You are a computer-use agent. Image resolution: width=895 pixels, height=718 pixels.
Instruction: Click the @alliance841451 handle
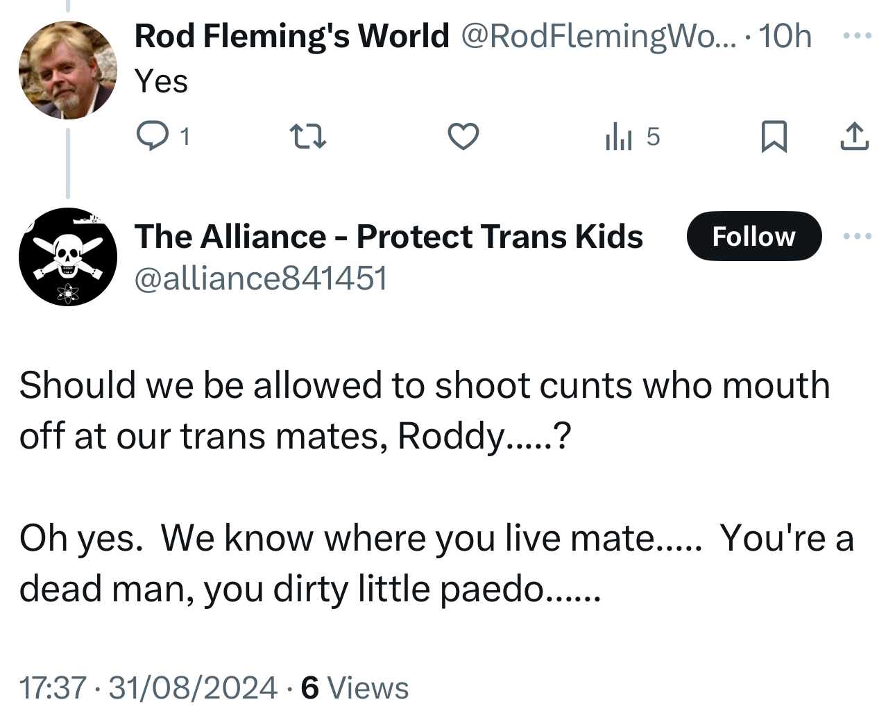pos(260,278)
